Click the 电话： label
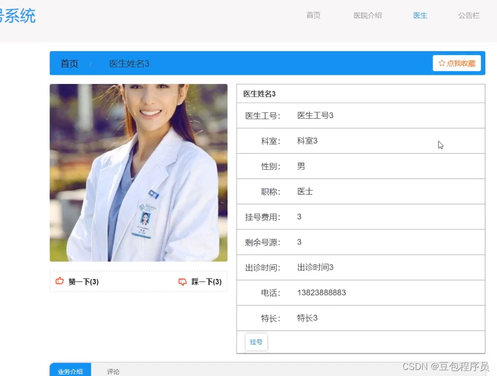 (270, 293)
